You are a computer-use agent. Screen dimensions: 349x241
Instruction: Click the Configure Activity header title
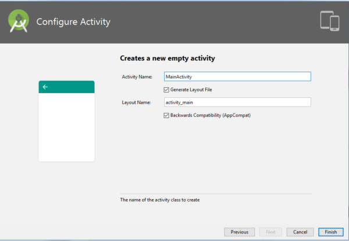73,22
